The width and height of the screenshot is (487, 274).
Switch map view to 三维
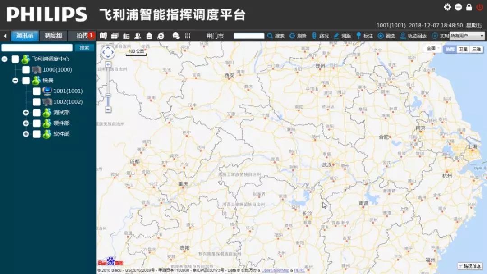click(x=477, y=49)
